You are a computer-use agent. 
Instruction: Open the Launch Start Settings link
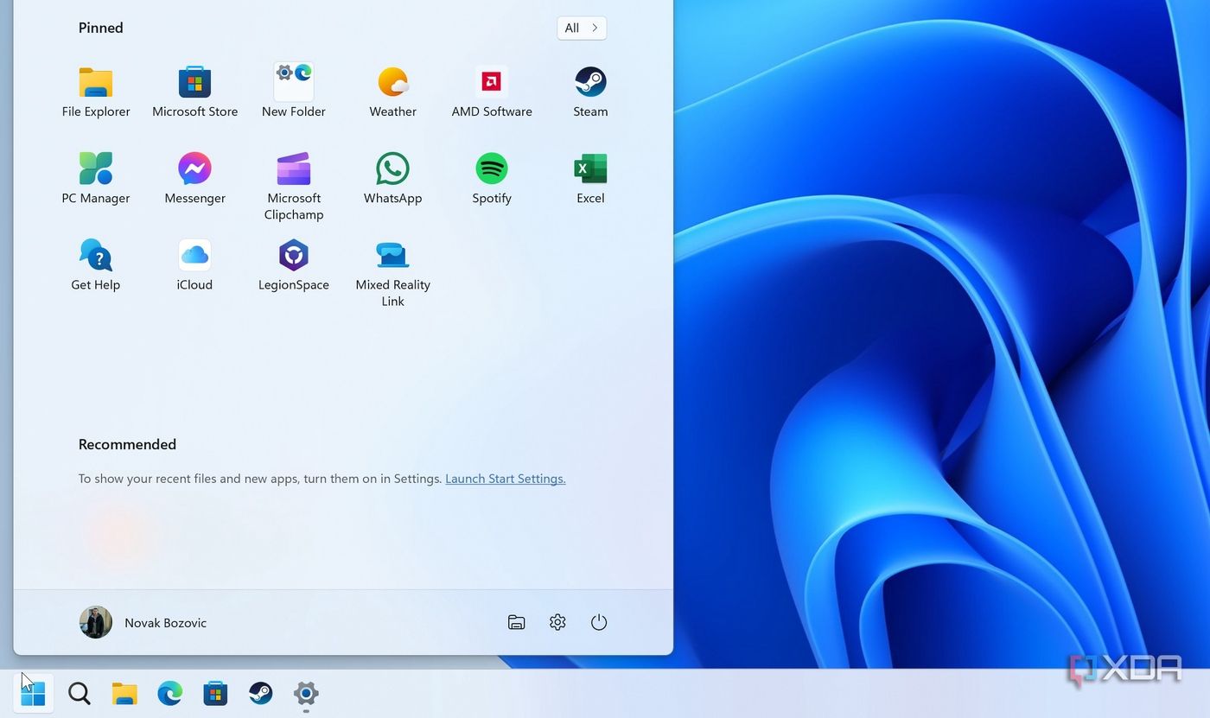pyautogui.click(x=505, y=478)
